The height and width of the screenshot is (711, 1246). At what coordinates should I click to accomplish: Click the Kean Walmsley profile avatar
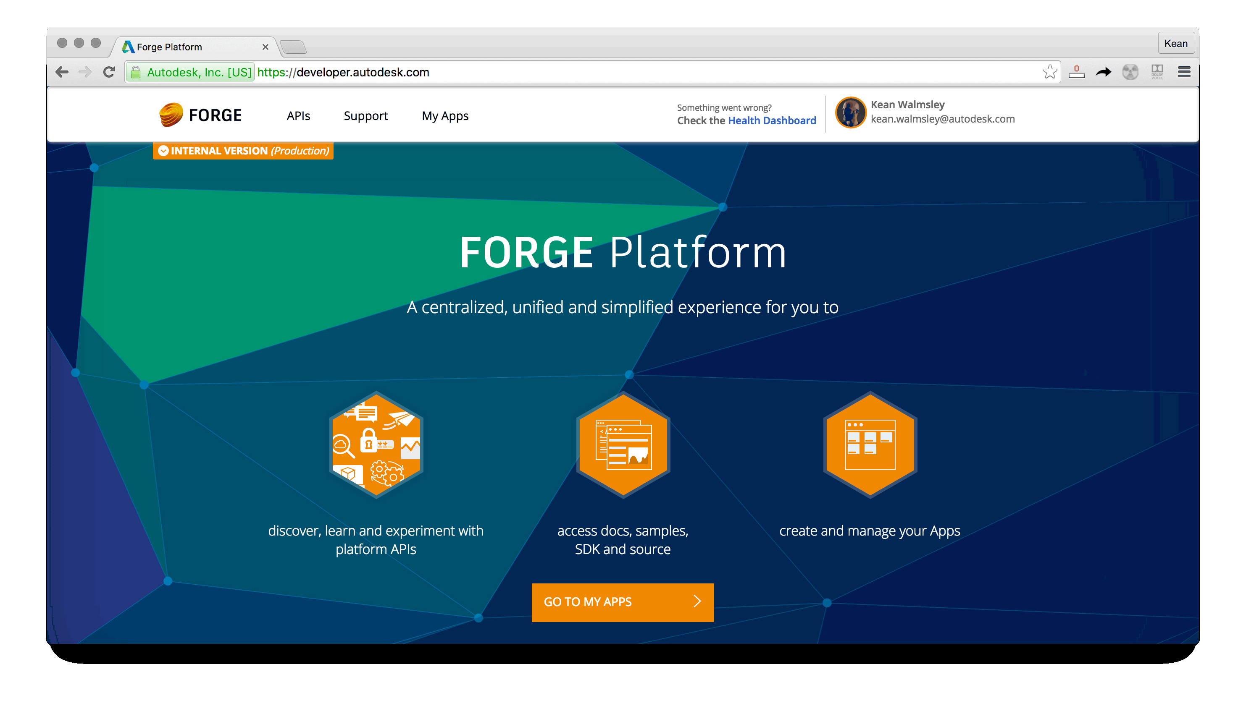point(850,112)
